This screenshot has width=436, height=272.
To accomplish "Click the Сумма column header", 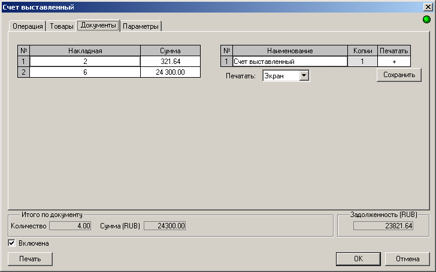I will [x=170, y=51].
